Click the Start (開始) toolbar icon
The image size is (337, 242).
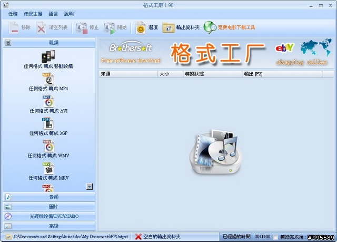coord(110,27)
